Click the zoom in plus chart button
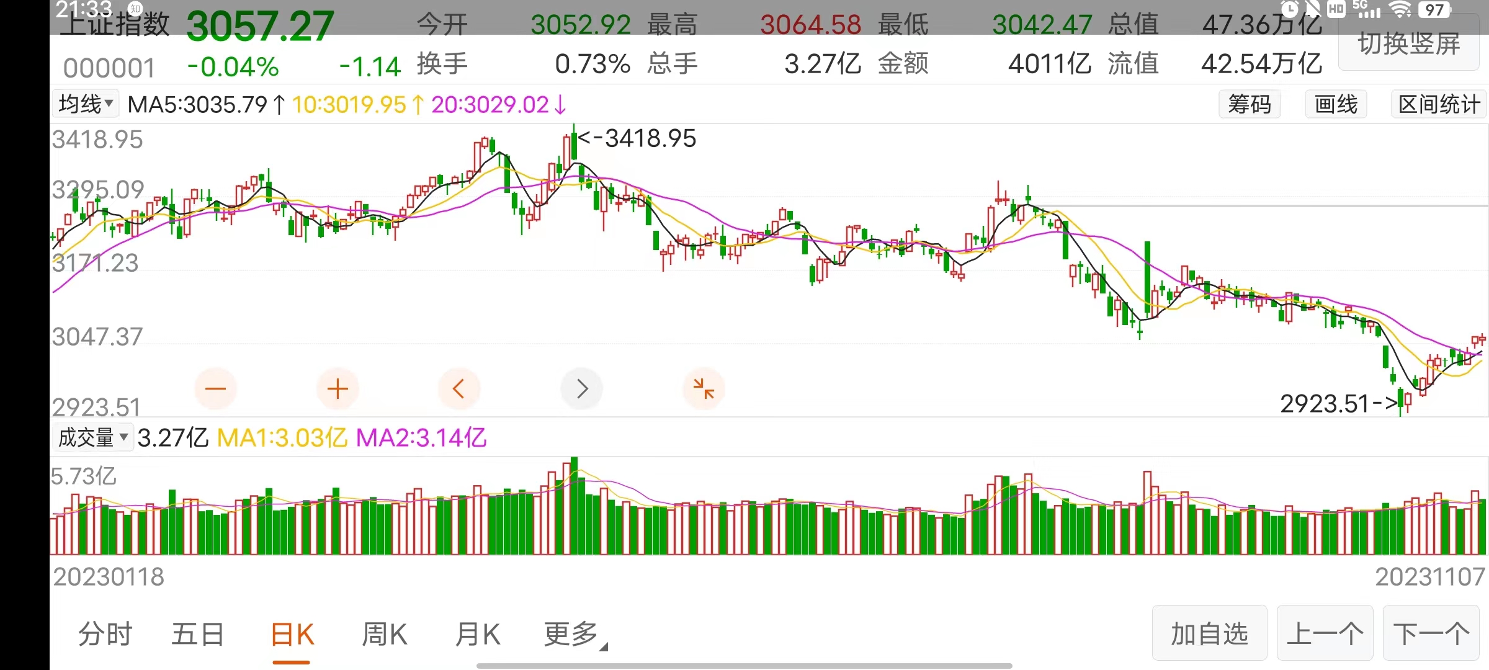Screen dimensions: 1489x670 pos(338,389)
